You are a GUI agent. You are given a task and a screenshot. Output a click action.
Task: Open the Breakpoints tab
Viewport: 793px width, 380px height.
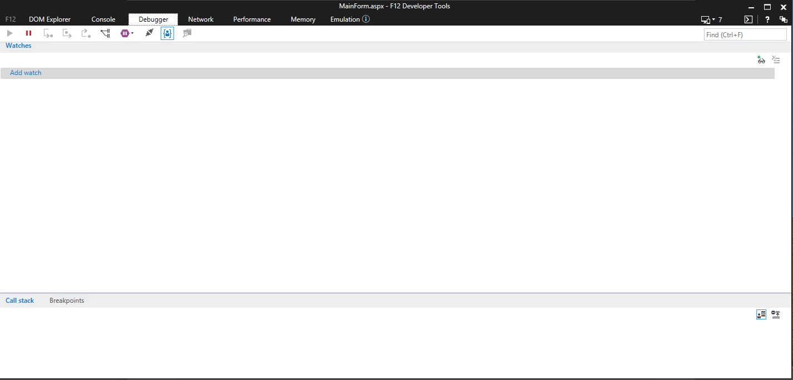[67, 301]
